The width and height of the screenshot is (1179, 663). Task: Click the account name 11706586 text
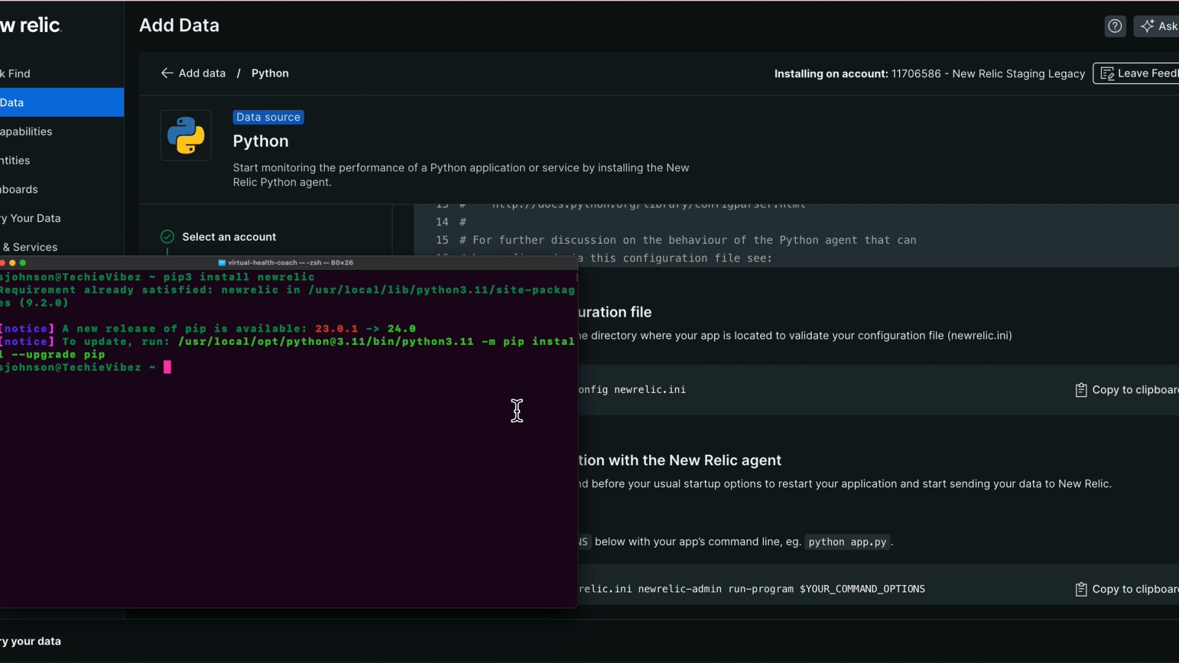(989, 74)
